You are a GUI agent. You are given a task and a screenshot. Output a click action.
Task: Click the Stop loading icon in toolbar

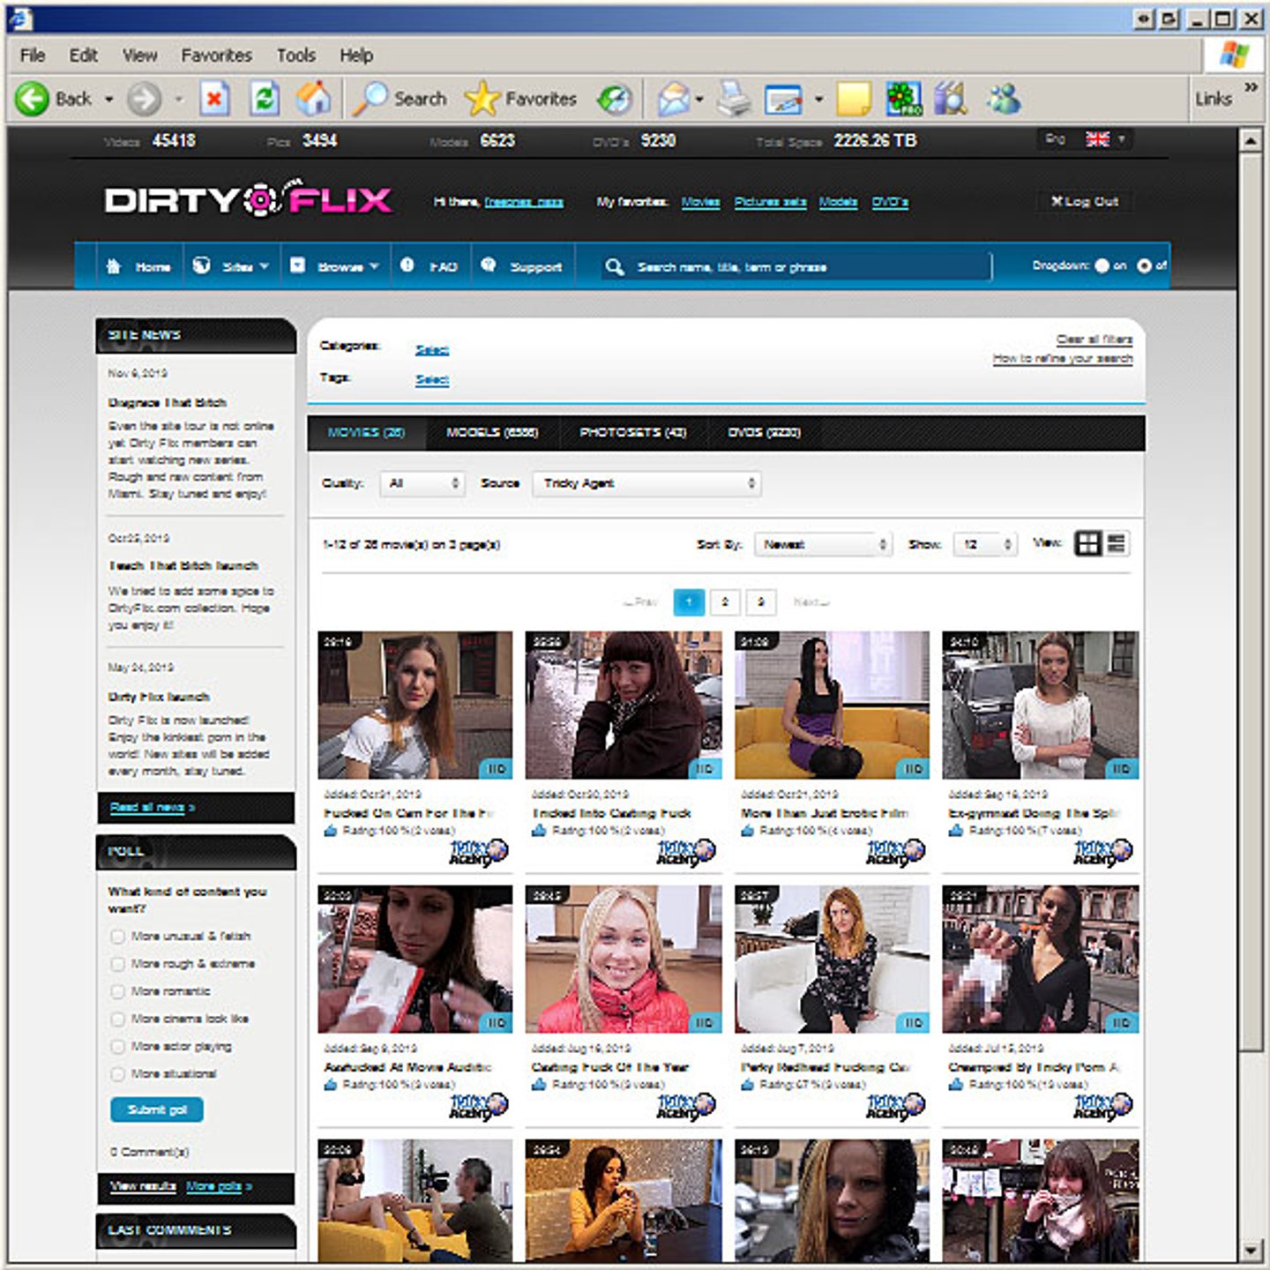213,99
